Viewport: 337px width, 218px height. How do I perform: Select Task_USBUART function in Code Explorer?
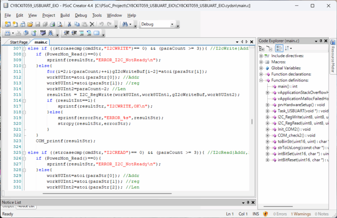(x=303, y=111)
